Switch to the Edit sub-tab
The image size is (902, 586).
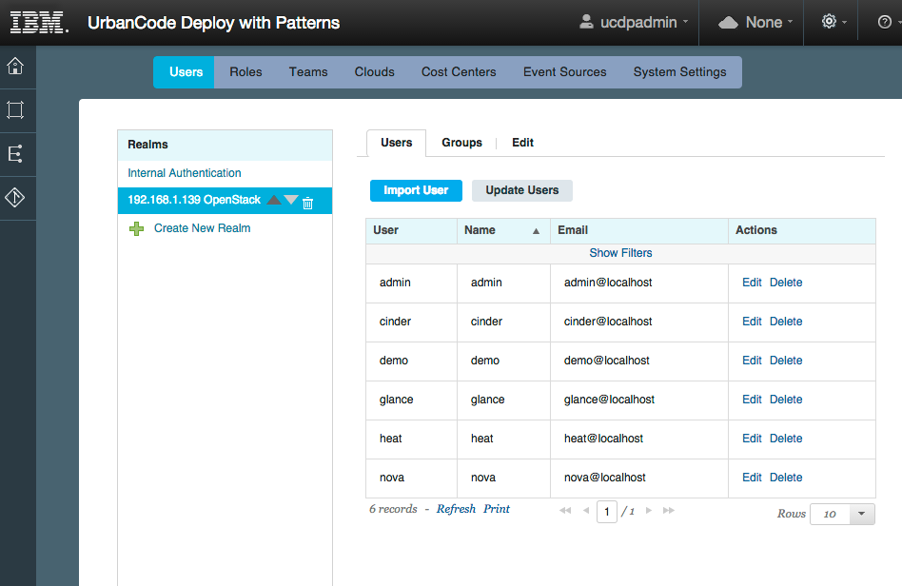[x=523, y=143]
